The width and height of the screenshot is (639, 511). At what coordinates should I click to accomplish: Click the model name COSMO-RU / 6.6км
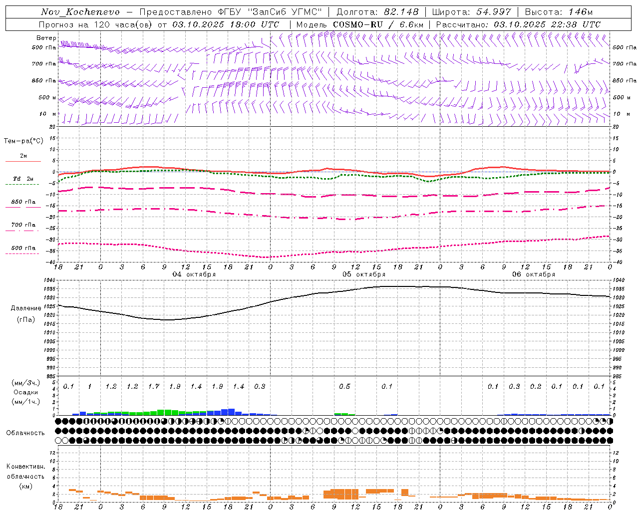pos(378,24)
